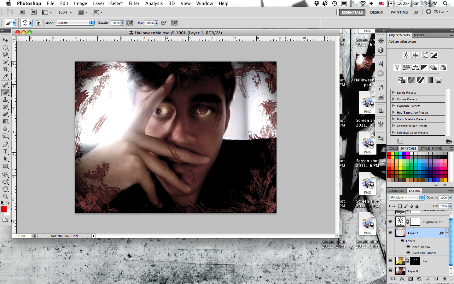The height and width of the screenshot is (284, 454).
Task: Switch to the Masks tab
Action: point(419,35)
